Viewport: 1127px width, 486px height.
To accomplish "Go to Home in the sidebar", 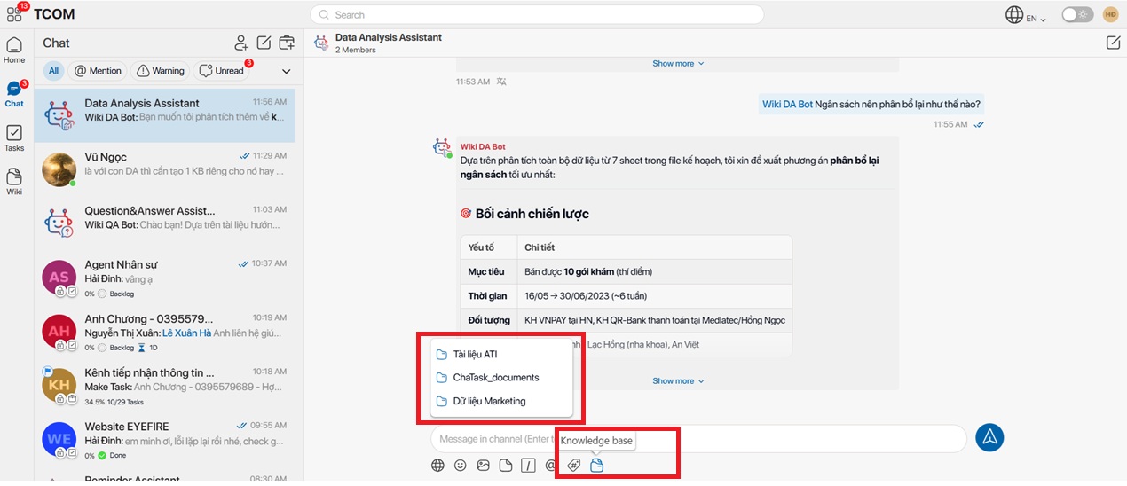I will 14,51.
